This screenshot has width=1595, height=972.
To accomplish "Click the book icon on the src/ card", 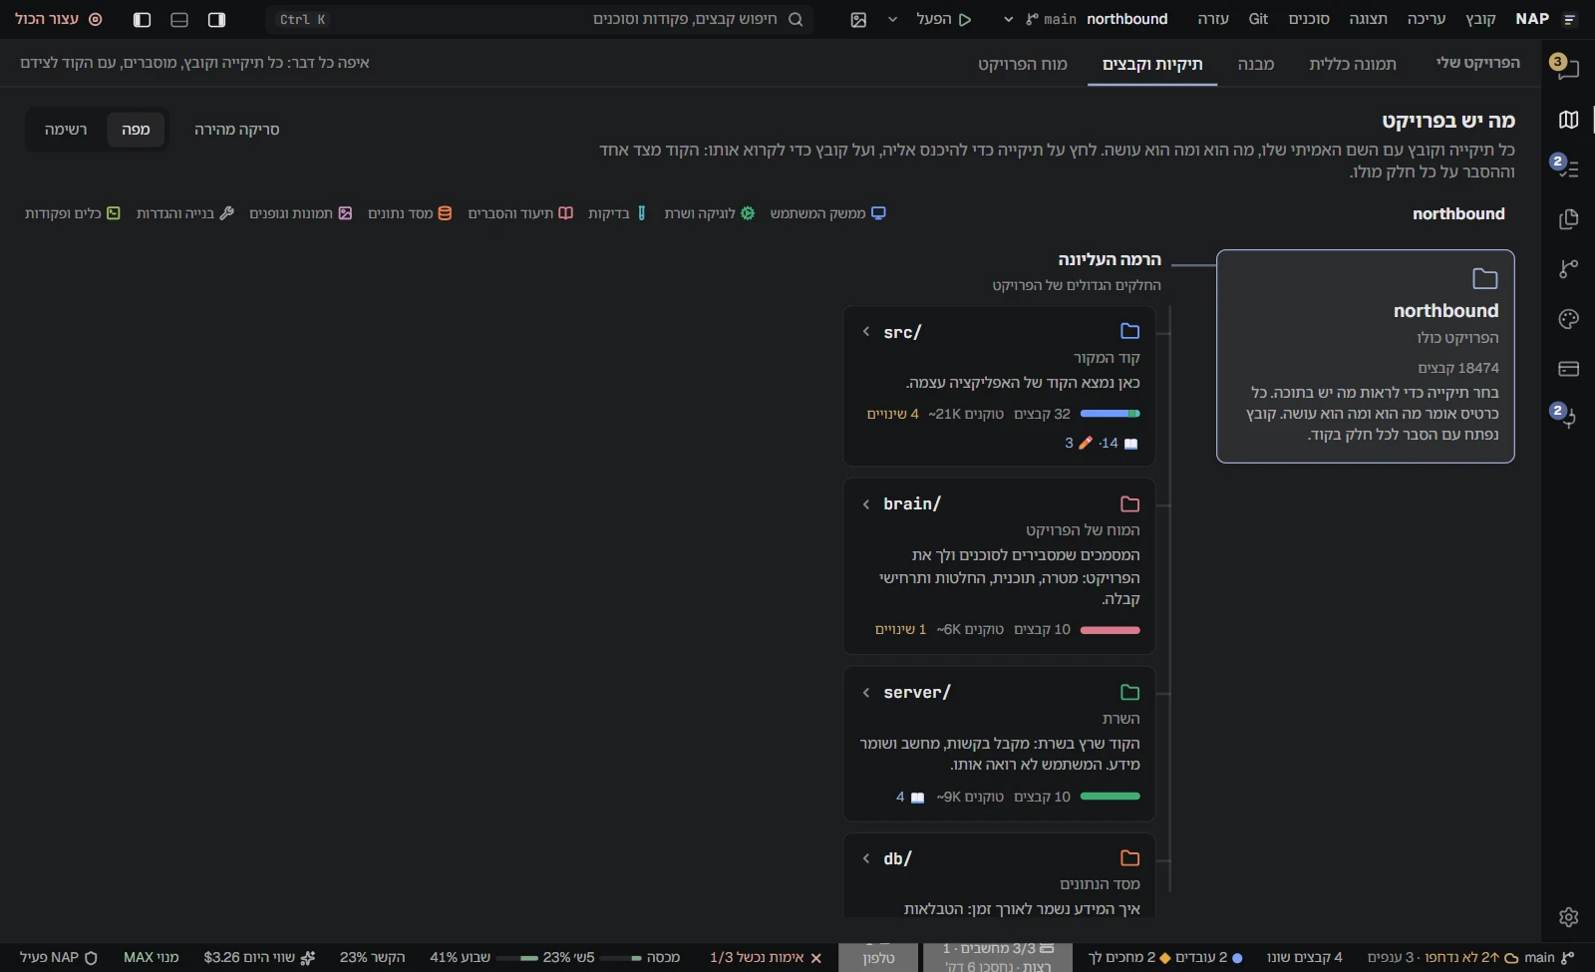I will tap(1130, 444).
